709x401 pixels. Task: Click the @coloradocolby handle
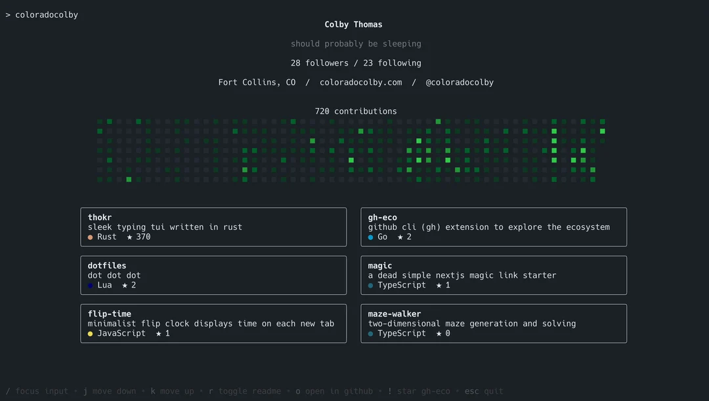tap(460, 82)
